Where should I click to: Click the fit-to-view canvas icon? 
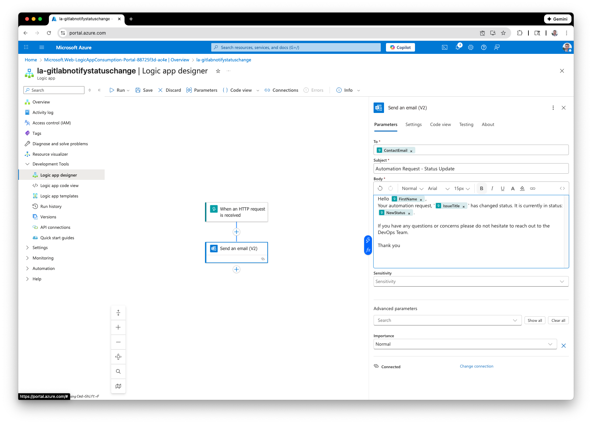pyautogui.click(x=118, y=357)
